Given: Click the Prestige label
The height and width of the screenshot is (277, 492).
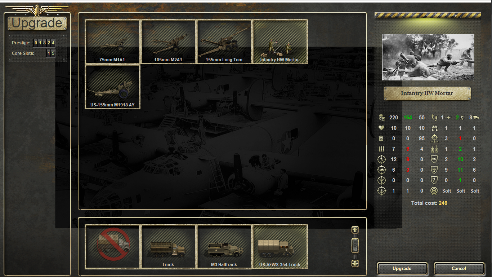Looking at the screenshot, I should pos(21,43).
